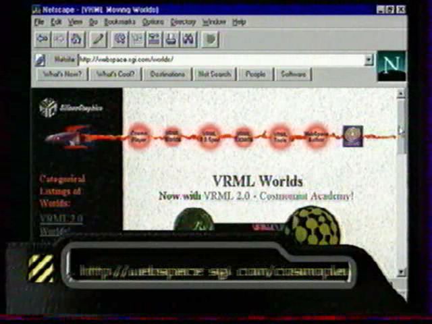Click the Net Search directory button

(215, 74)
